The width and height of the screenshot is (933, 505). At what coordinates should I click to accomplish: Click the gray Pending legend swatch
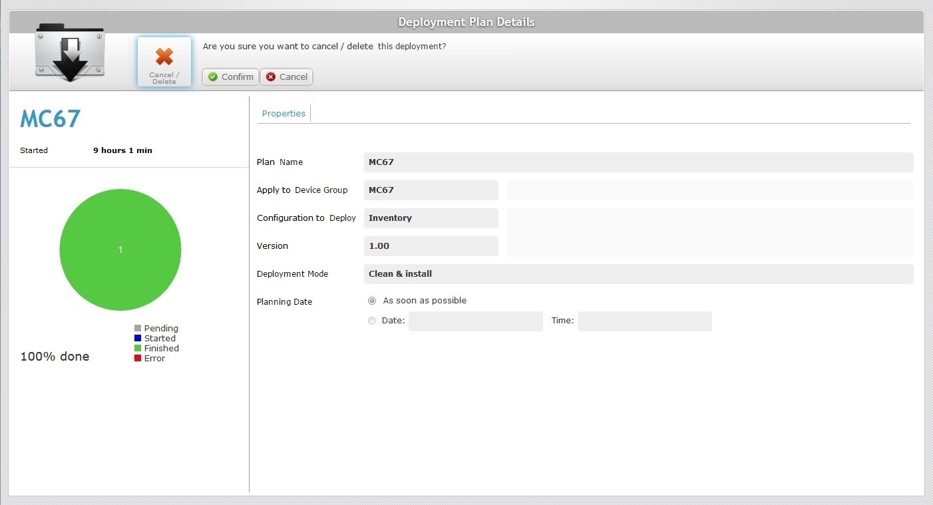coord(138,328)
